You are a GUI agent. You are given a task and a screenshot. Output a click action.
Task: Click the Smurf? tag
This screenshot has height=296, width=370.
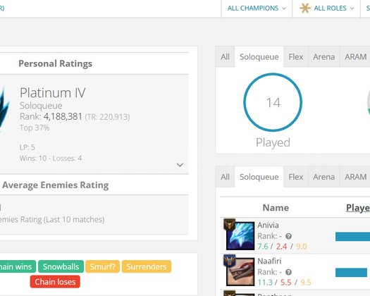click(x=102, y=266)
